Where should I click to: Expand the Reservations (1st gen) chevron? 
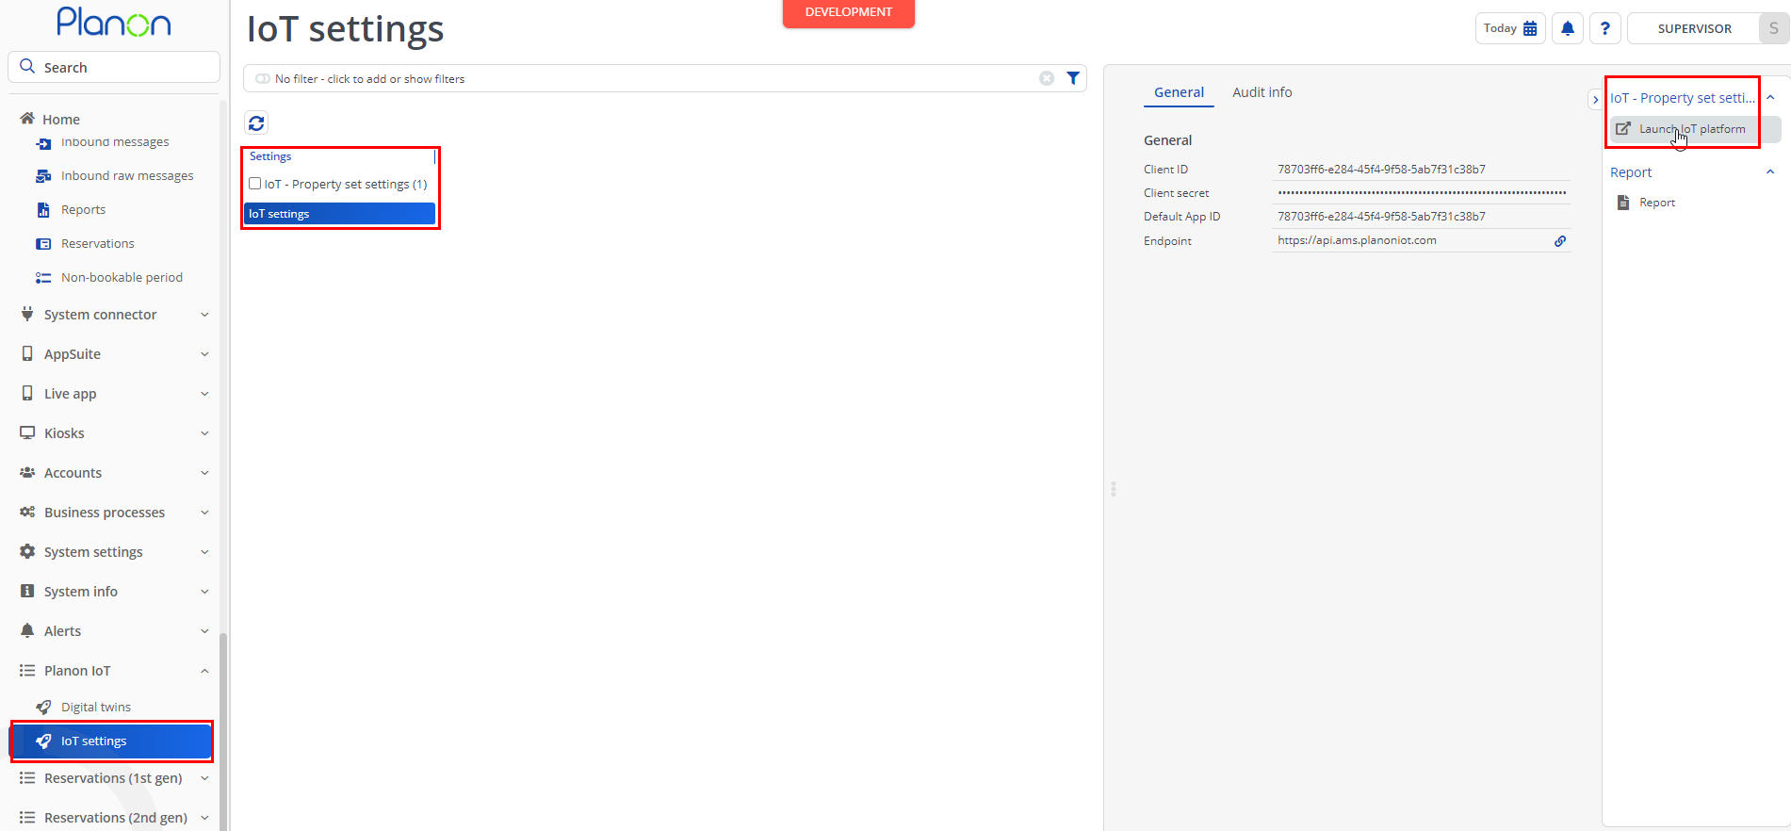[x=204, y=778]
